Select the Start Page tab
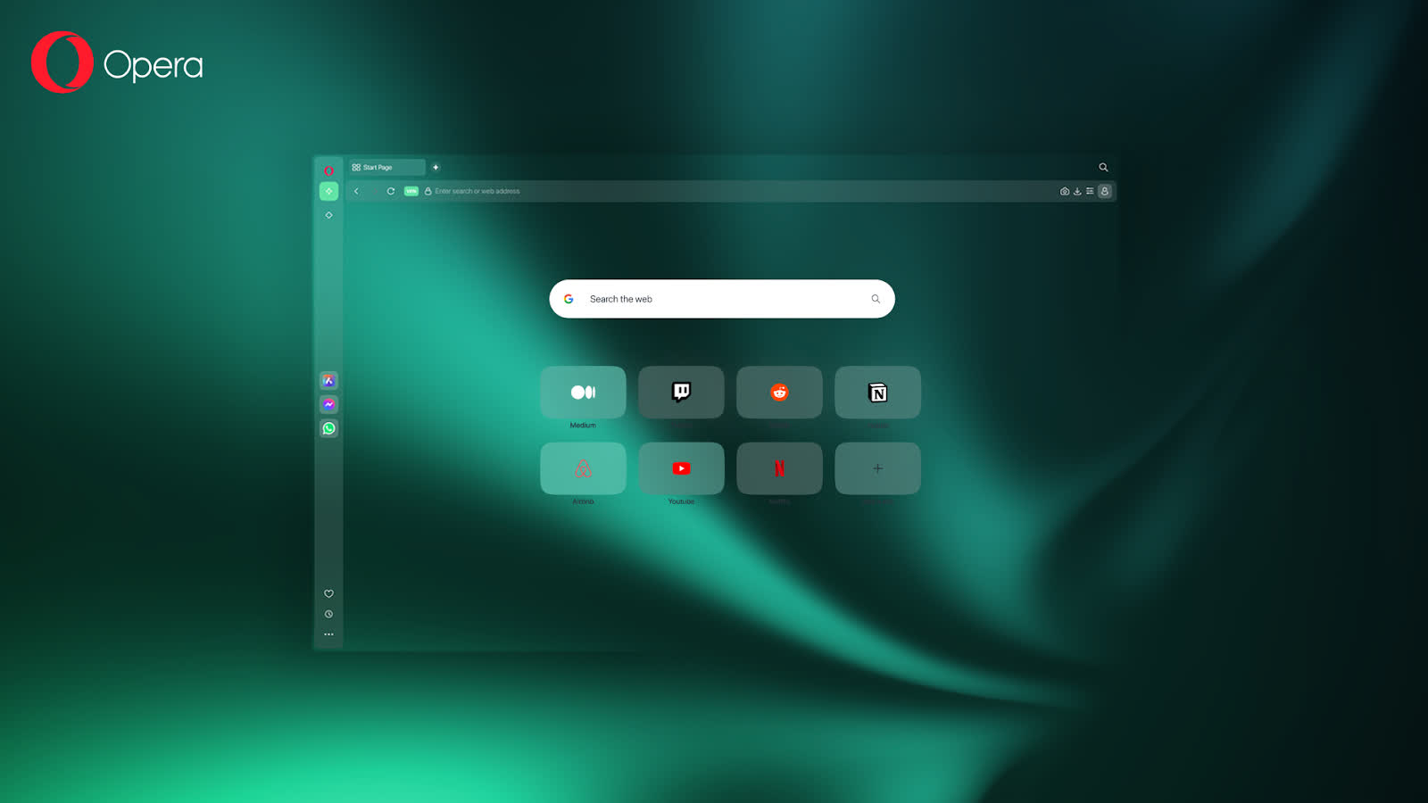Screen dimensions: 1428x803 pos(386,167)
